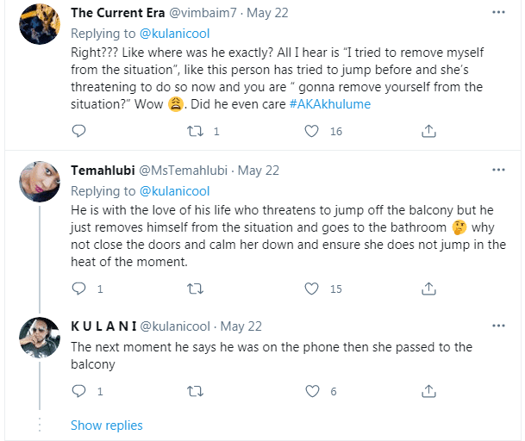This screenshot has height=441, width=525.
Task: Retweet Temahlubi's tweet
Action: pyautogui.click(x=196, y=289)
